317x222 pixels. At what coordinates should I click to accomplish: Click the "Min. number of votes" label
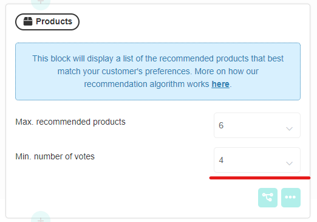(x=55, y=156)
